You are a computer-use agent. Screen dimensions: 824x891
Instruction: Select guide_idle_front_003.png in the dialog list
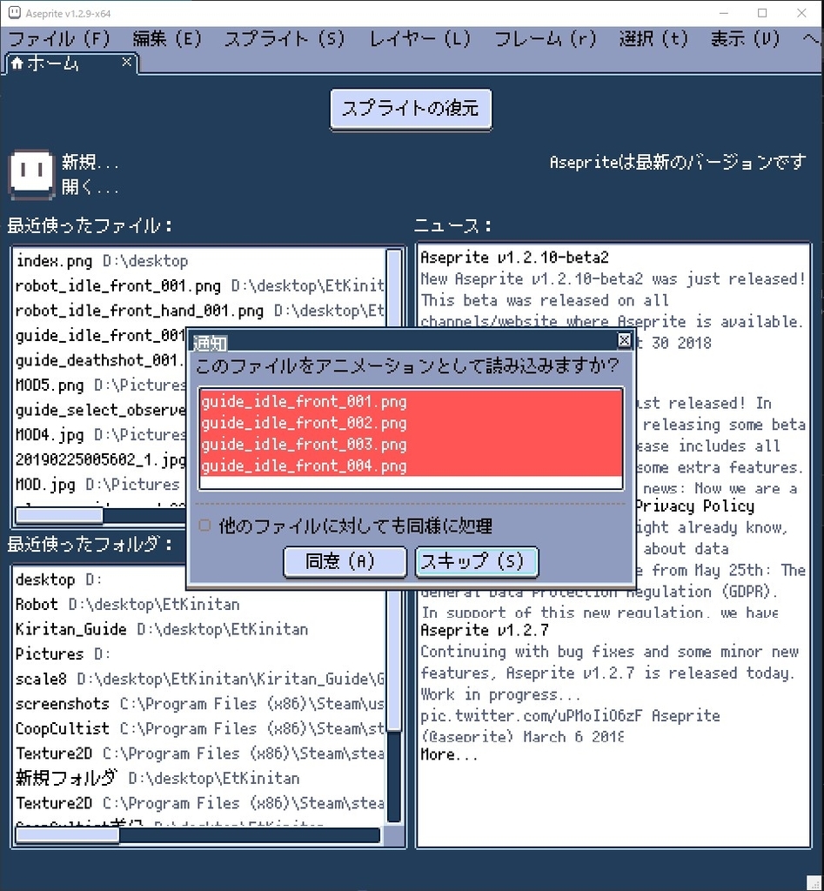click(x=411, y=445)
